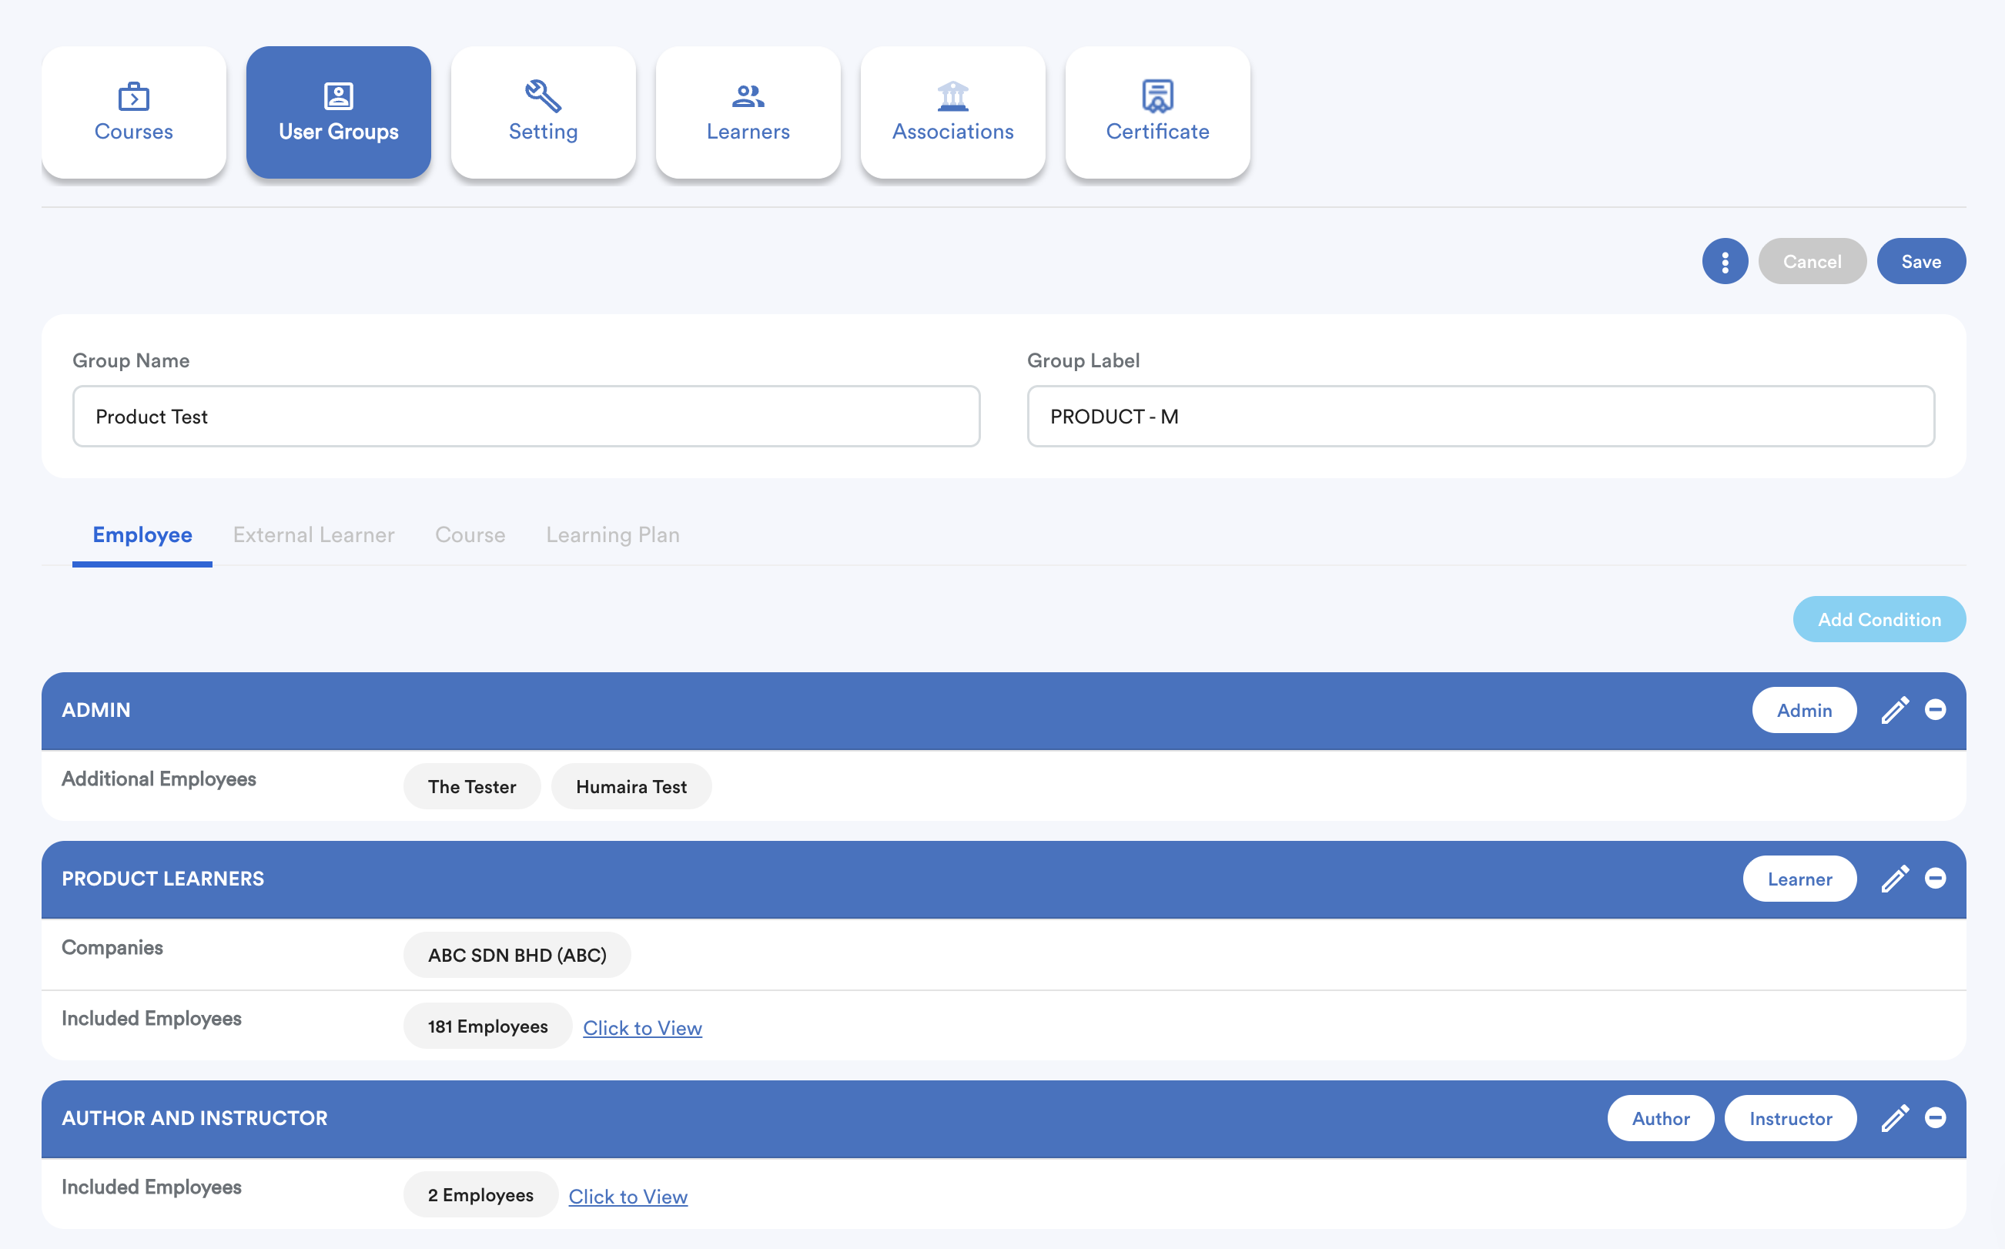2005x1249 pixels.
Task: View the 181 included employees link
Action: pos(642,1029)
